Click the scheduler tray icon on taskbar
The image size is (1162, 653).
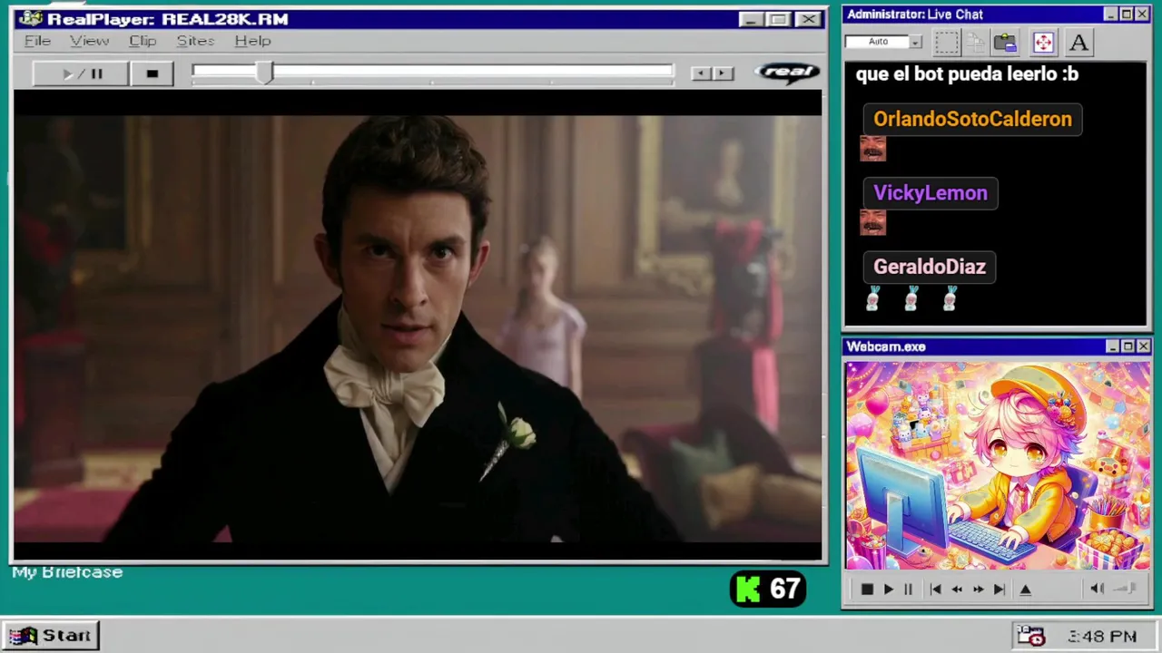(x=1031, y=636)
